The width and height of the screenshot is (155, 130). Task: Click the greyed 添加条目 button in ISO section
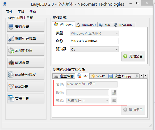point(133,110)
